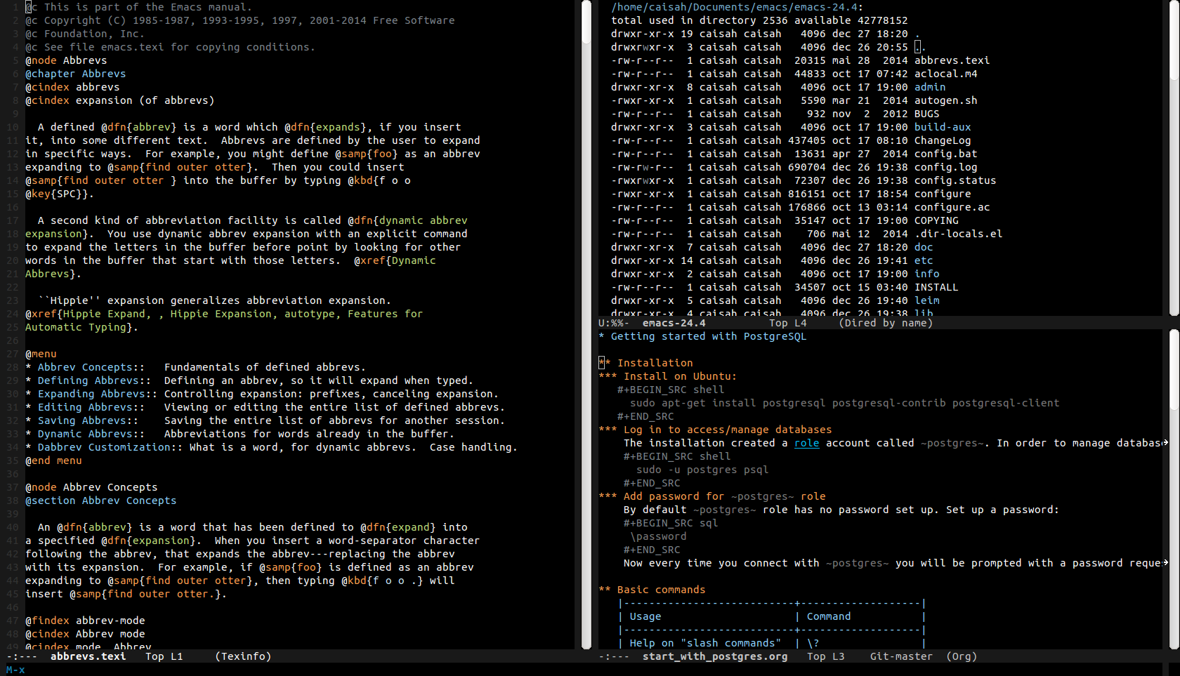
Task: Click the aclocal.m4 file in Dired
Action: tap(945, 74)
